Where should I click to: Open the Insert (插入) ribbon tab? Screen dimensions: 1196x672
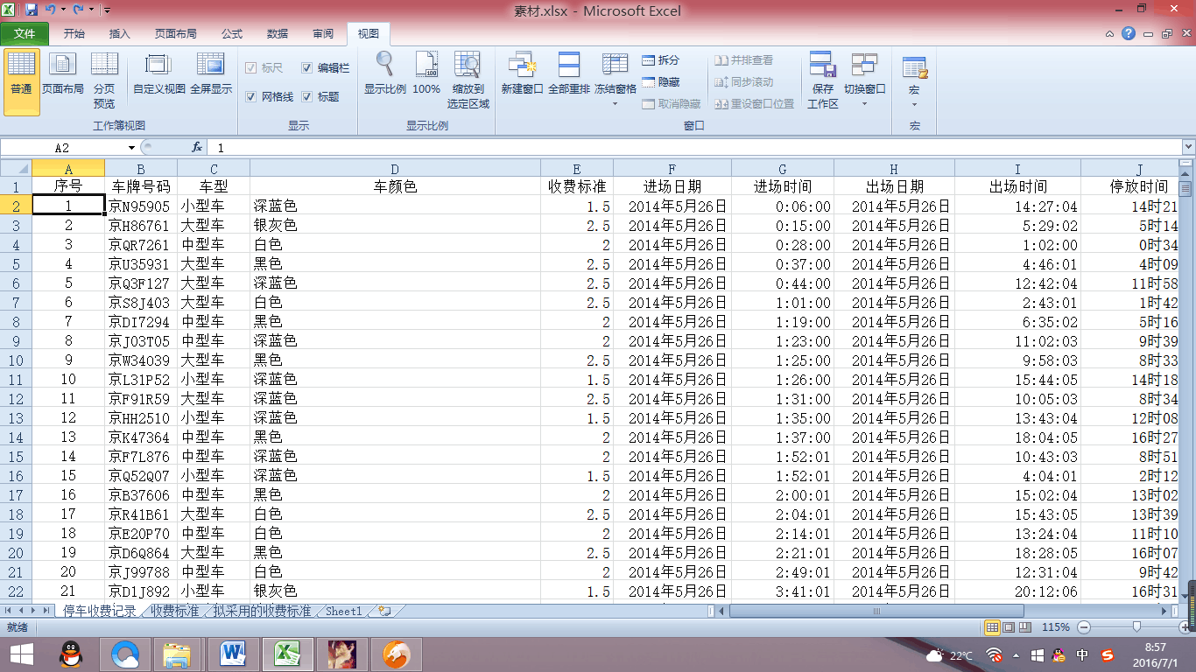pyautogui.click(x=120, y=33)
